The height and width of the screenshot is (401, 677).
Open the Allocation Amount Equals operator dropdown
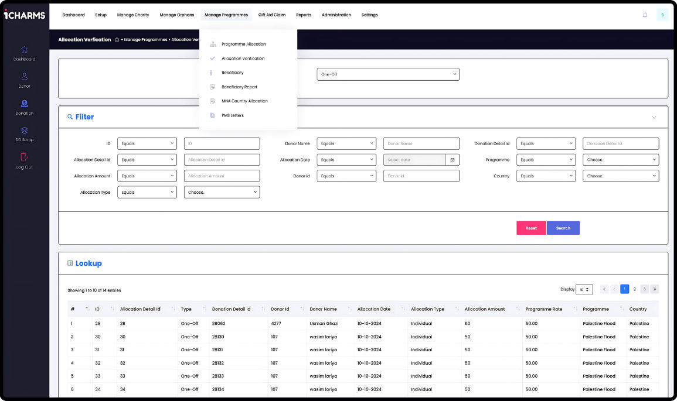click(147, 176)
